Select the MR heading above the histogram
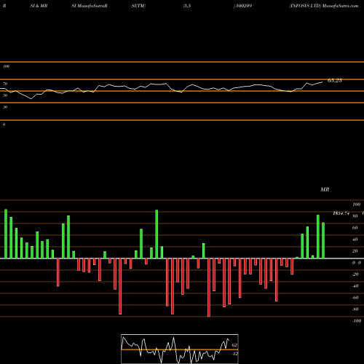The height and width of the screenshot is (364, 364). pyautogui.click(x=325, y=189)
